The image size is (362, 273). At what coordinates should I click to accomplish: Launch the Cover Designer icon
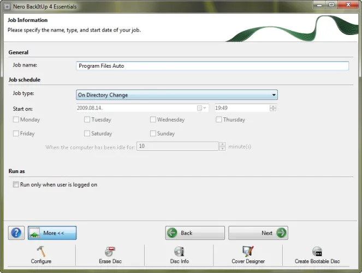click(x=248, y=252)
